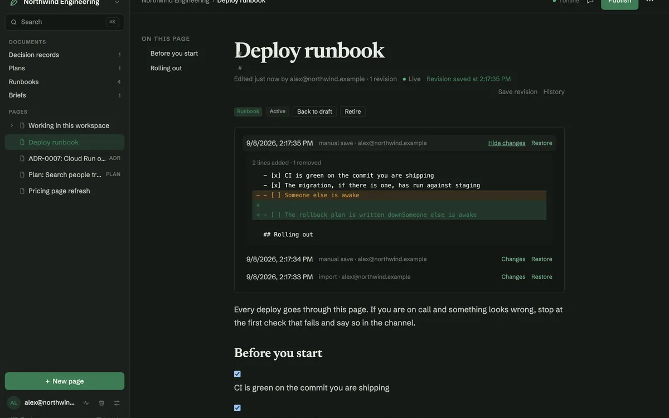
Task: Open Working in this workspace page
Action: 65,125
